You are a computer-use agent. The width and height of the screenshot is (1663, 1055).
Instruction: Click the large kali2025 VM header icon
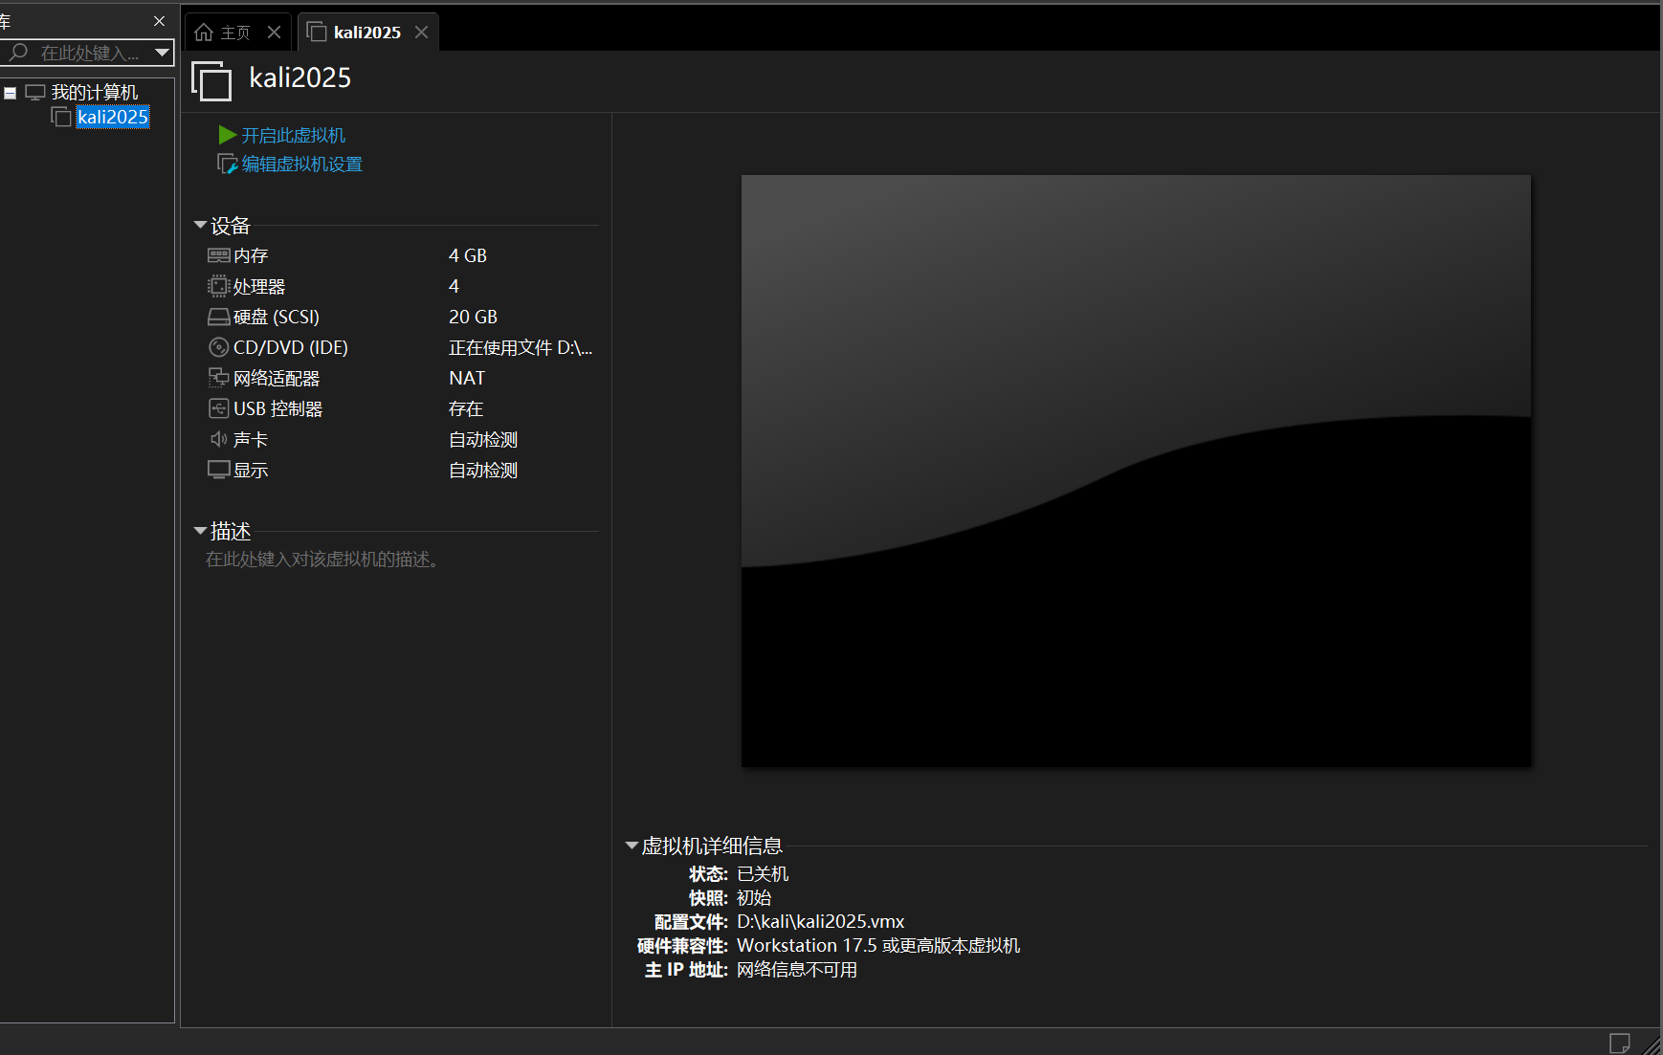[x=211, y=80]
